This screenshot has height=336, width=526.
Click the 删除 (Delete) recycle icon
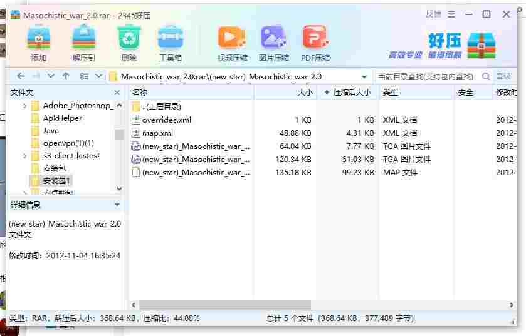[129, 43]
